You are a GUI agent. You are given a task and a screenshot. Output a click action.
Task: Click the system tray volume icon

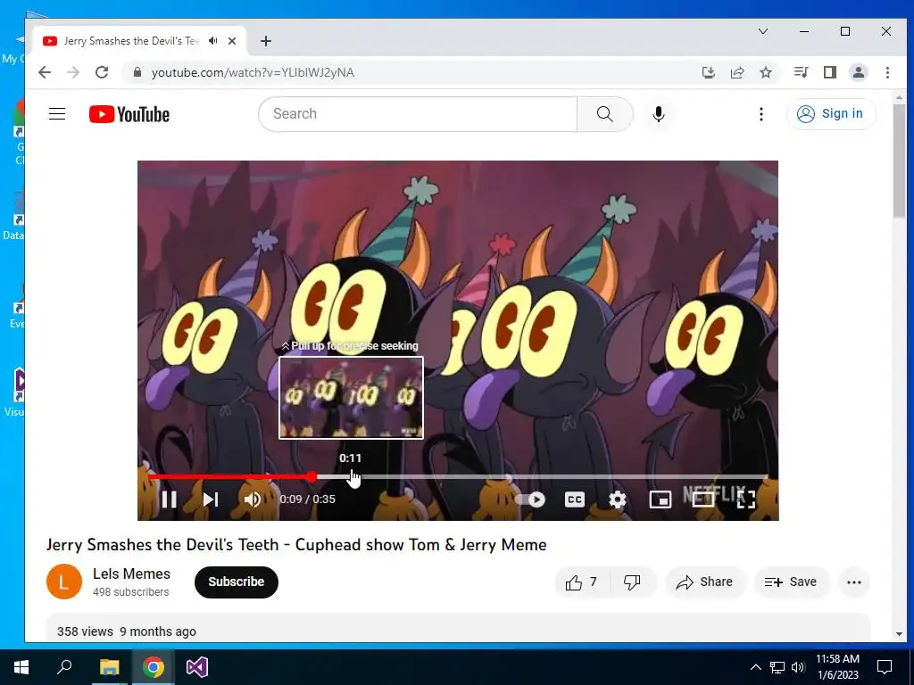[x=799, y=667]
